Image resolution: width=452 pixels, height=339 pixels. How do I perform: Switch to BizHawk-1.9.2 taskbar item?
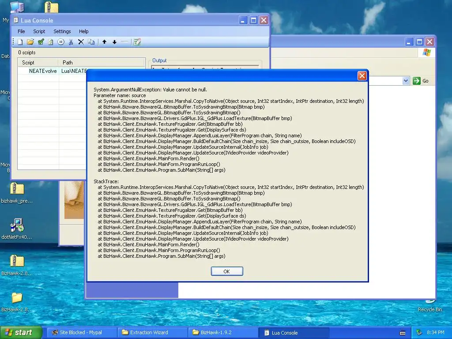tap(223, 332)
